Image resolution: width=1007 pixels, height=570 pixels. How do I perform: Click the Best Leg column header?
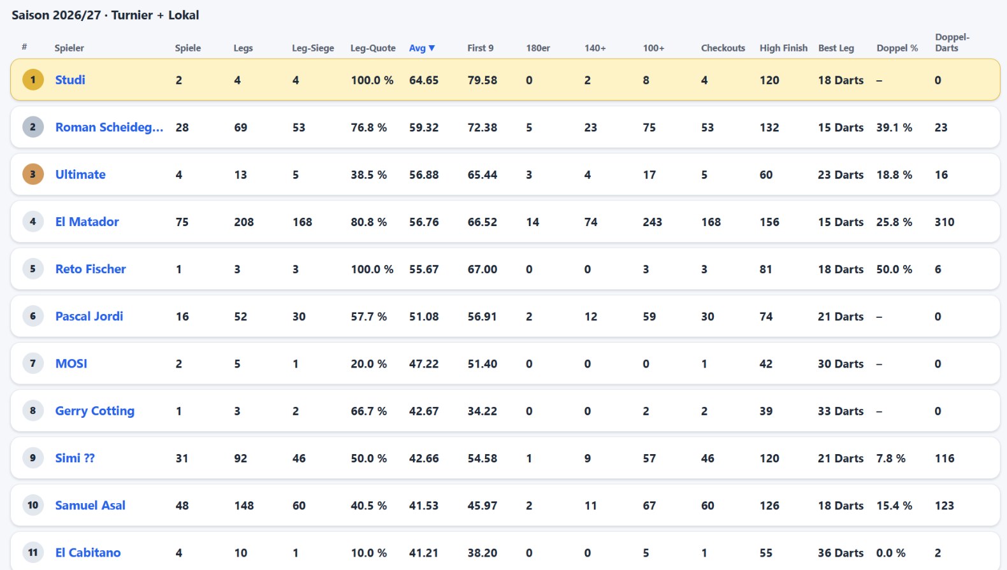(x=836, y=48)
